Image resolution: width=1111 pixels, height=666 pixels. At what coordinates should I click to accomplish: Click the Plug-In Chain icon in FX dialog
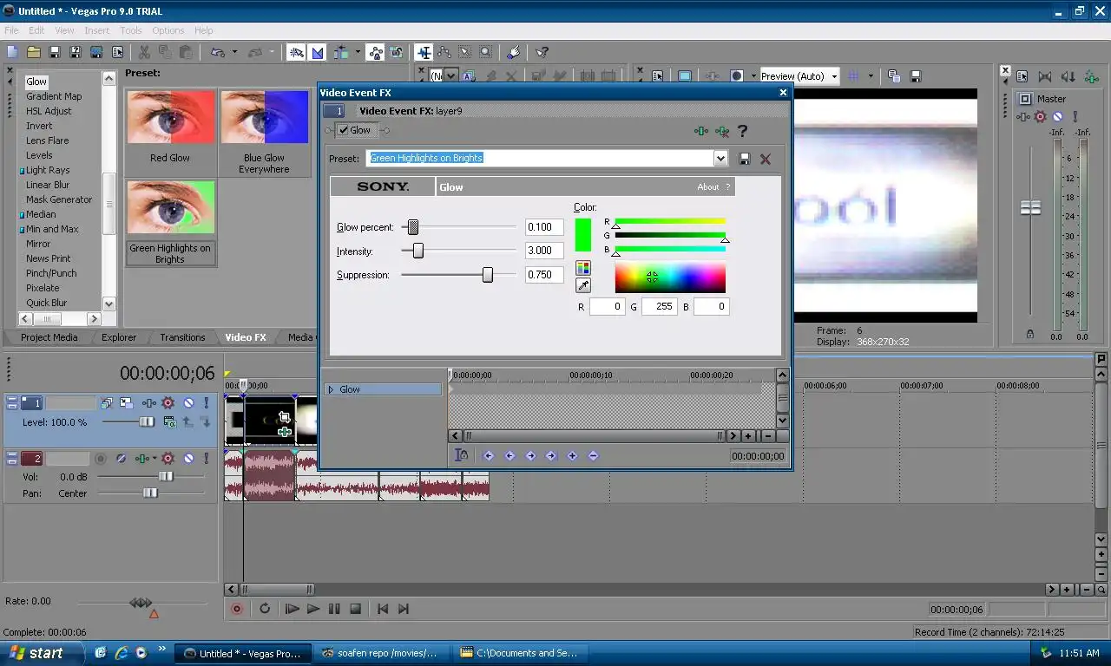click(701, 131)
